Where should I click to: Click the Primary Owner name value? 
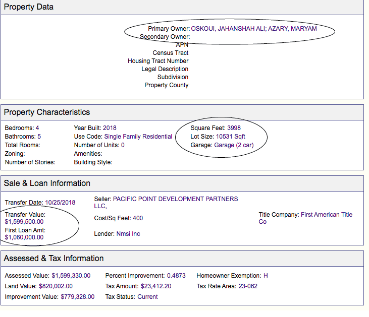tap(254, 29)
